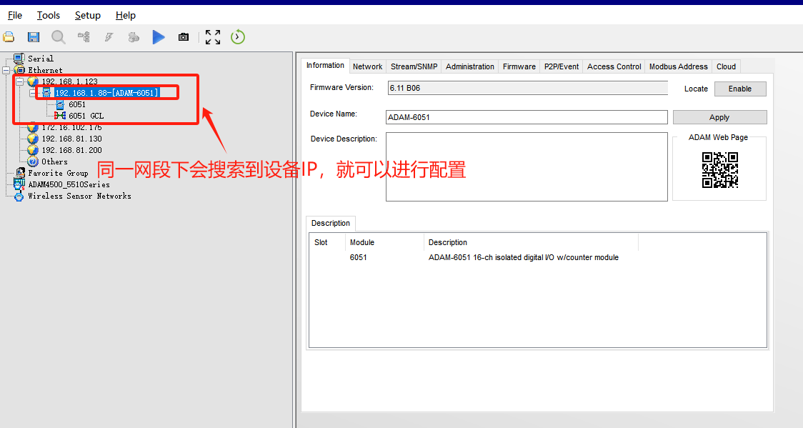This screenshot has height=428, width=803.
Task: Collapse the 192.168.1.123 network node
Action: (x=20, y=81)
